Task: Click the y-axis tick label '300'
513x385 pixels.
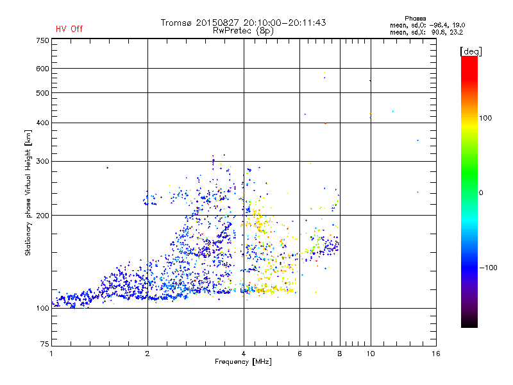Action: pyautogui.click(x=42, y=162)
